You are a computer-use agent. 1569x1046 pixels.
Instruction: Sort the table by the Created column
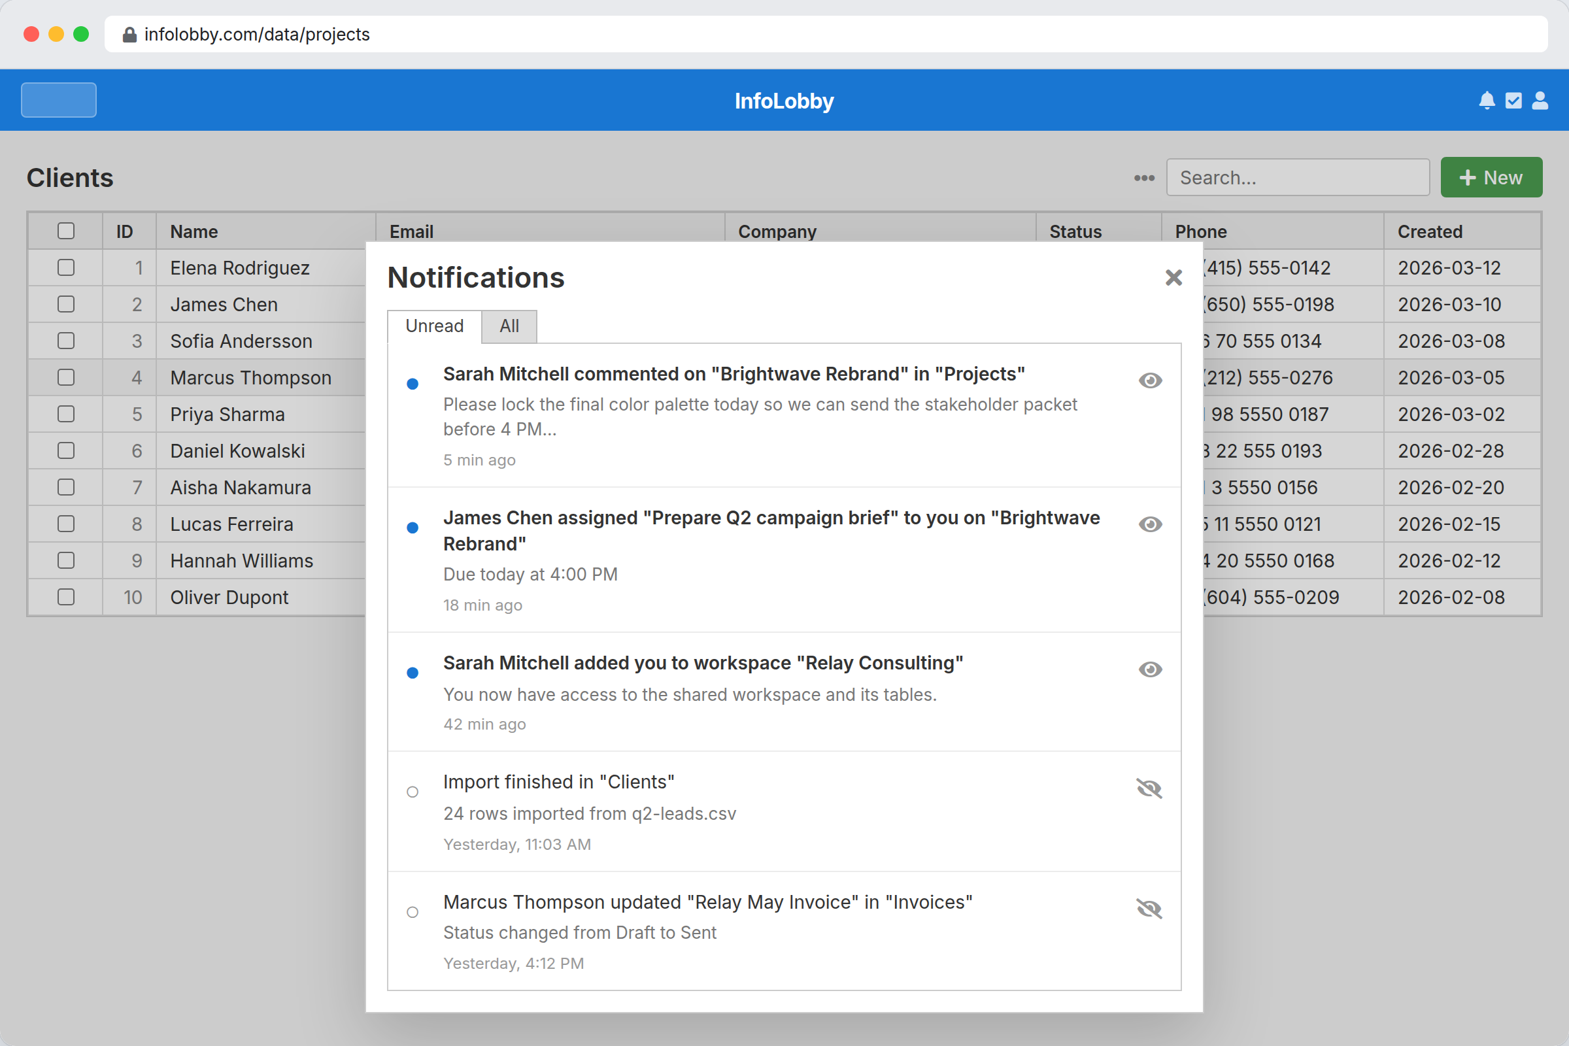click(1429, 231)
